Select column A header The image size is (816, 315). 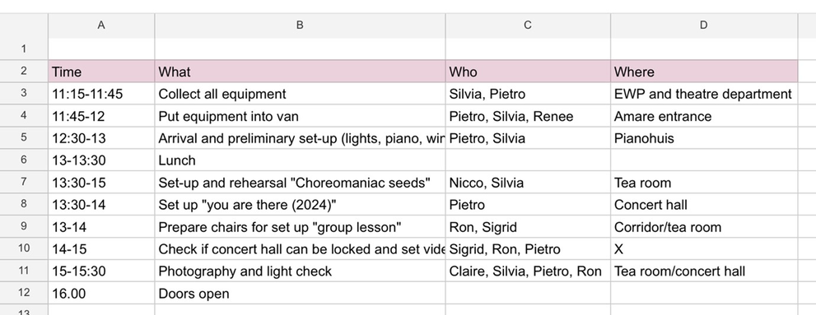101,25
